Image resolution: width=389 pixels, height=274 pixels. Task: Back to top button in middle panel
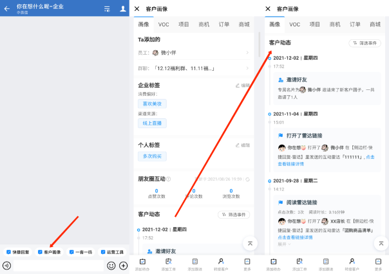(x=250, y=244)
